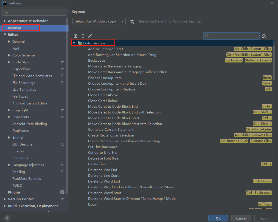Open the keymap gear options icon

click(x=132, y=22)
